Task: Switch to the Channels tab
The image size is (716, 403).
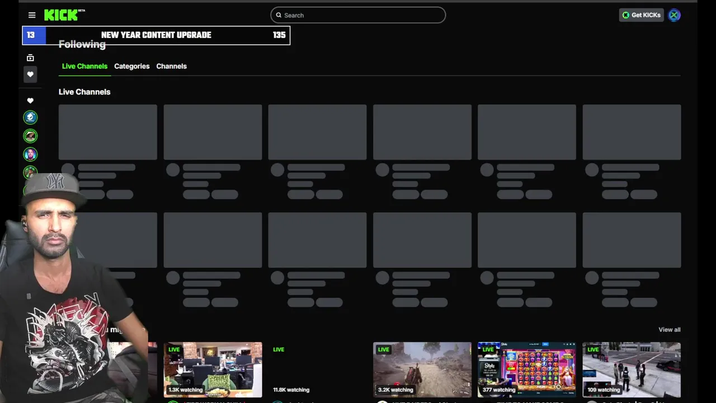Action: [x=171, y=66]
